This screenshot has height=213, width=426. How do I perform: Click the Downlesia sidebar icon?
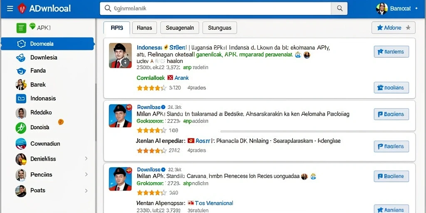[21, 57]
